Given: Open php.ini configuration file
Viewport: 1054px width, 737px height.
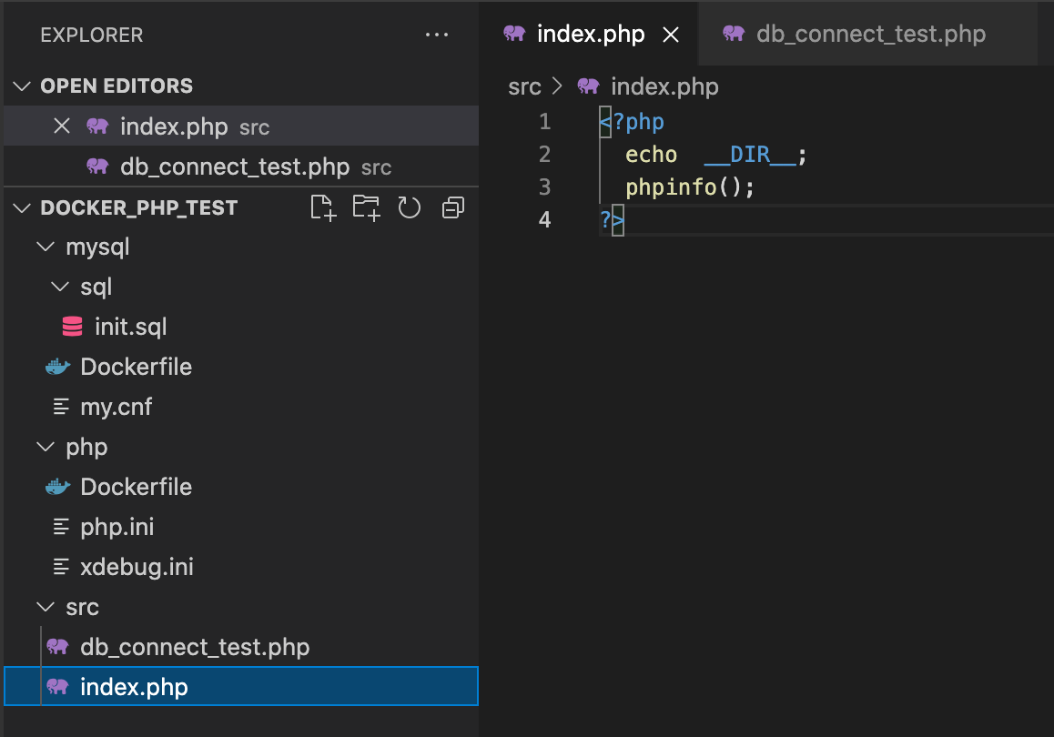Looking at the screenshot, I should 117,526.
